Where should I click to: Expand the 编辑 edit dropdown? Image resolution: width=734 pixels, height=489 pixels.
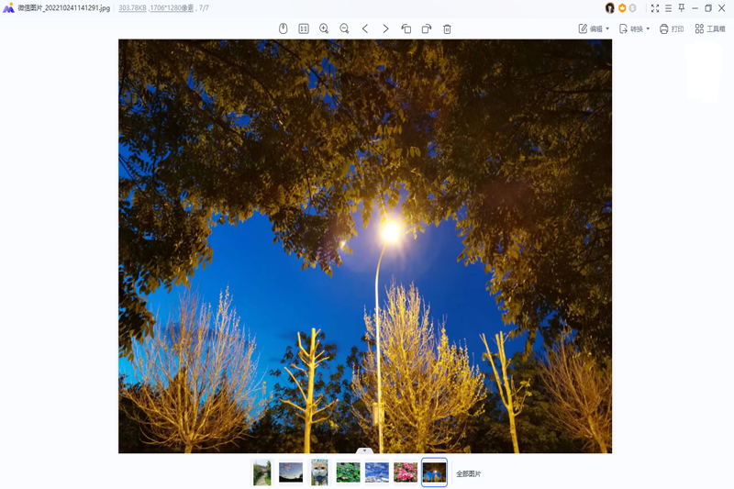click(594, 28)
